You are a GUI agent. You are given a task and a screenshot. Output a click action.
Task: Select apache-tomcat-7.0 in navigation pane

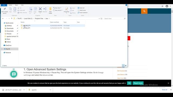[x=11, y=36]
